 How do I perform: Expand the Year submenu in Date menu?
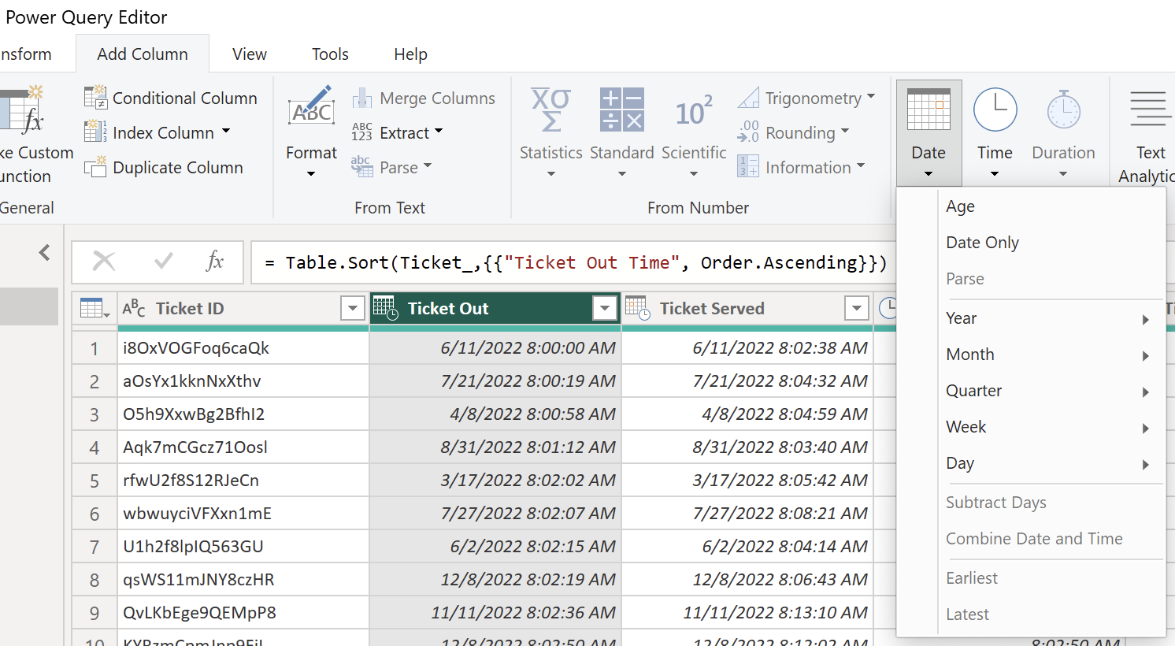point(1146,319)
